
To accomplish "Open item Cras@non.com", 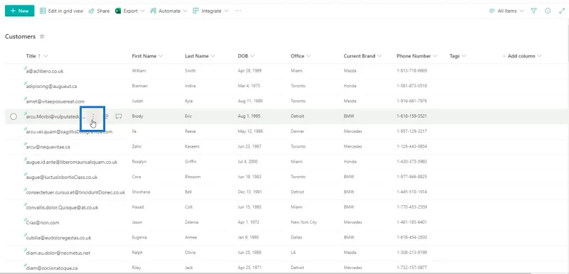I will click(x=43, y=223).
